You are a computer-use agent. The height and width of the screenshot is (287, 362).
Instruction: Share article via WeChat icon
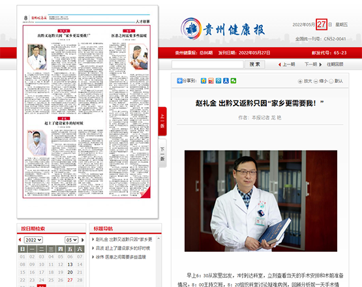(x=233, y=81)
